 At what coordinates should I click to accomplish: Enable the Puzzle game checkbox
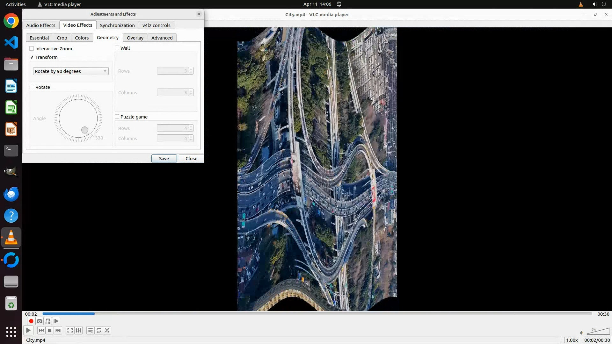(x=117, y=117)
